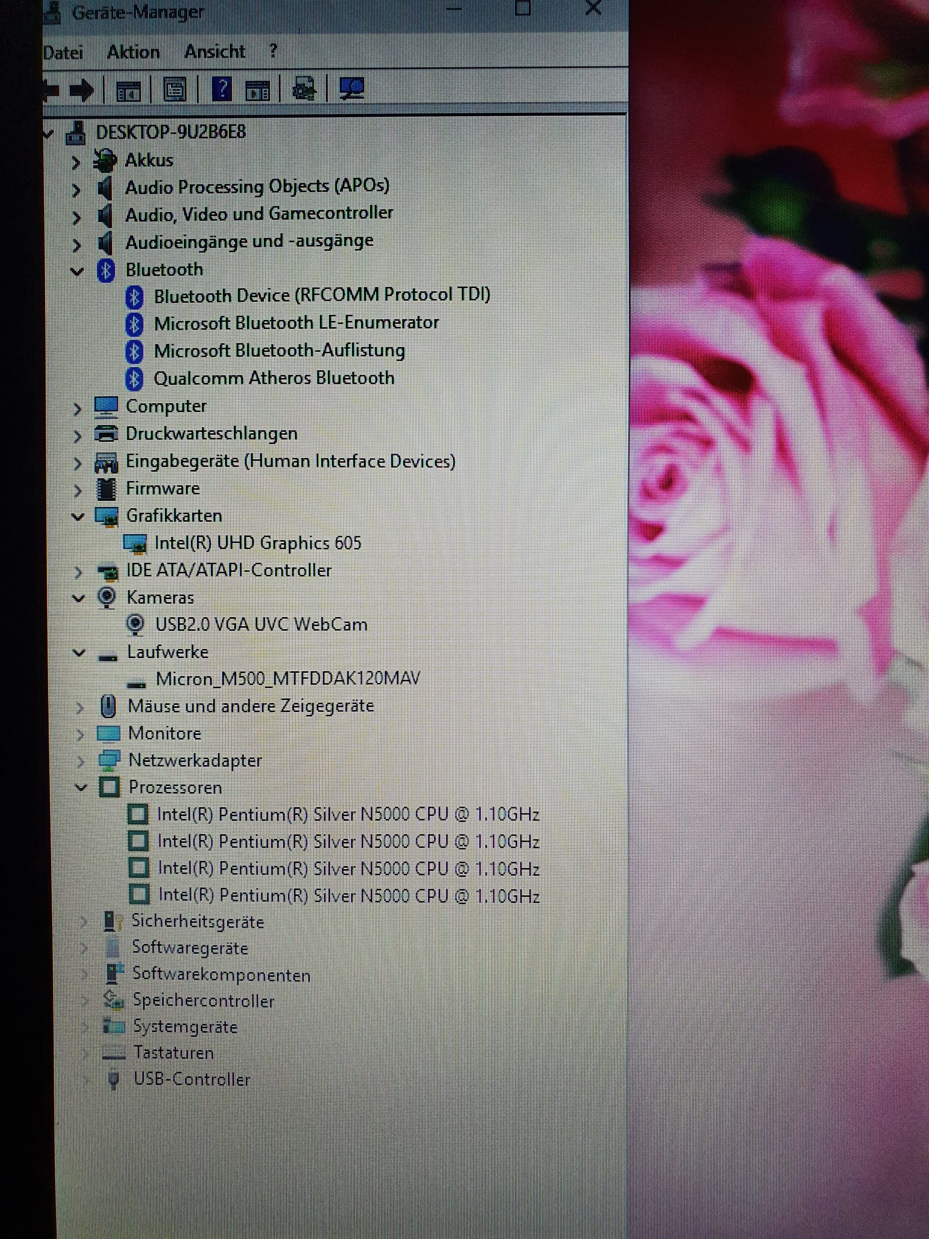The image size is (929, 1239).
Task: Open the Datei menu
Action: [63, 53]
